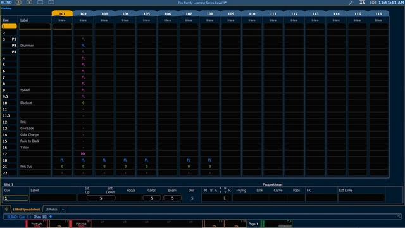Click the cue 1 label input field
The width and height of the screenshot is (405, 228).
tap(35, 27)
